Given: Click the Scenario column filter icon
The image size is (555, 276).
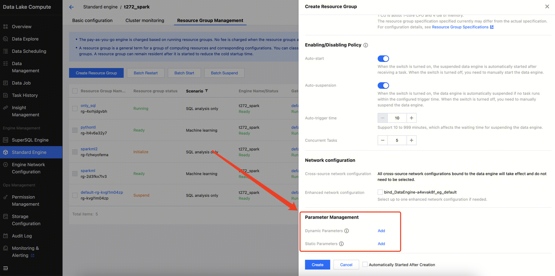Looking at the screenshot, I should (x=206, y=91).
